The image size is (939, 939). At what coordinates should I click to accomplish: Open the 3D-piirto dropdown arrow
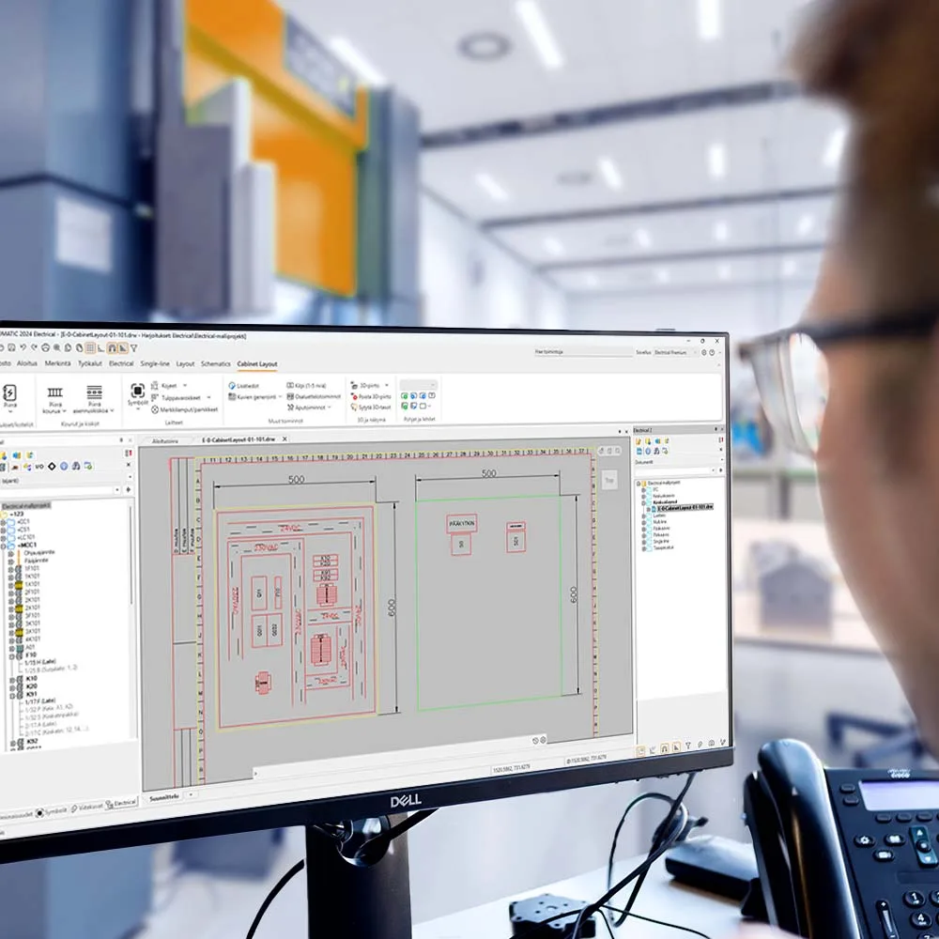point(386,385)
